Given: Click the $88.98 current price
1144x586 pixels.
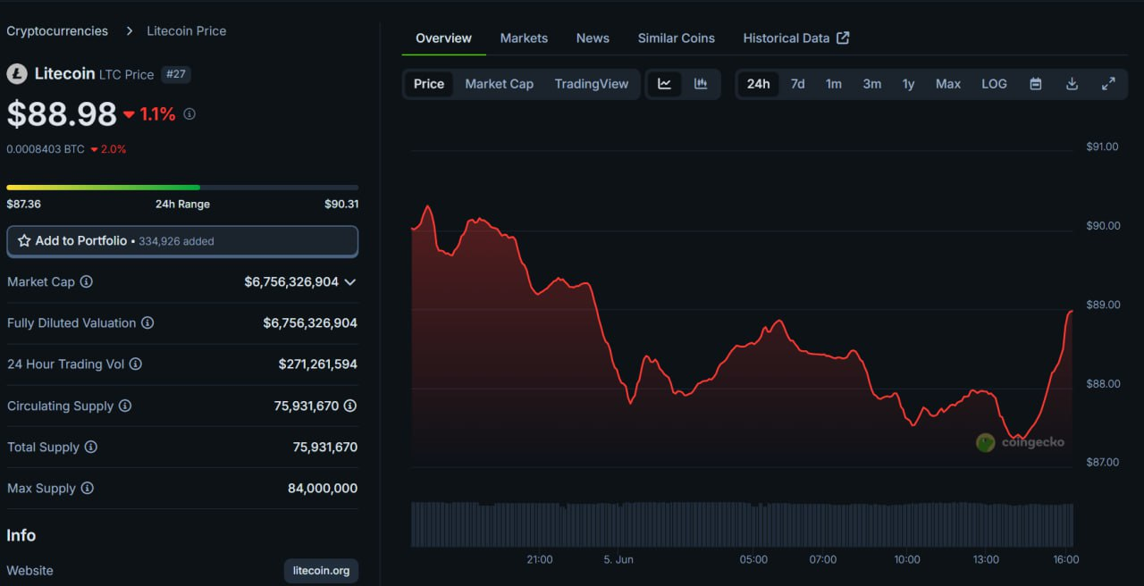Looking at the screenshot, I should (x=62, y=114).
